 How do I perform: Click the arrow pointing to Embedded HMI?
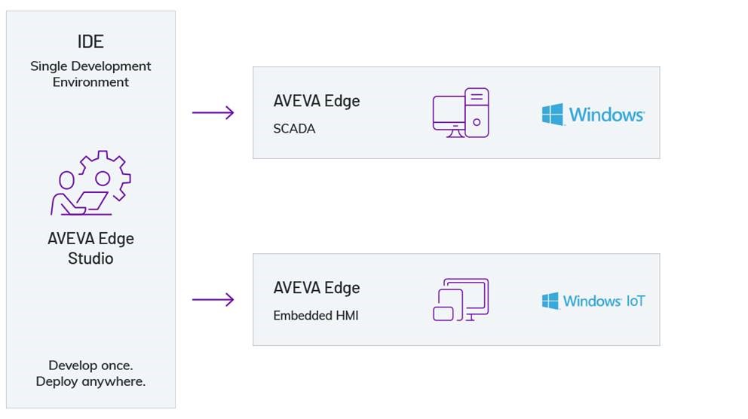pyautogui.click(x=213, y=300)
